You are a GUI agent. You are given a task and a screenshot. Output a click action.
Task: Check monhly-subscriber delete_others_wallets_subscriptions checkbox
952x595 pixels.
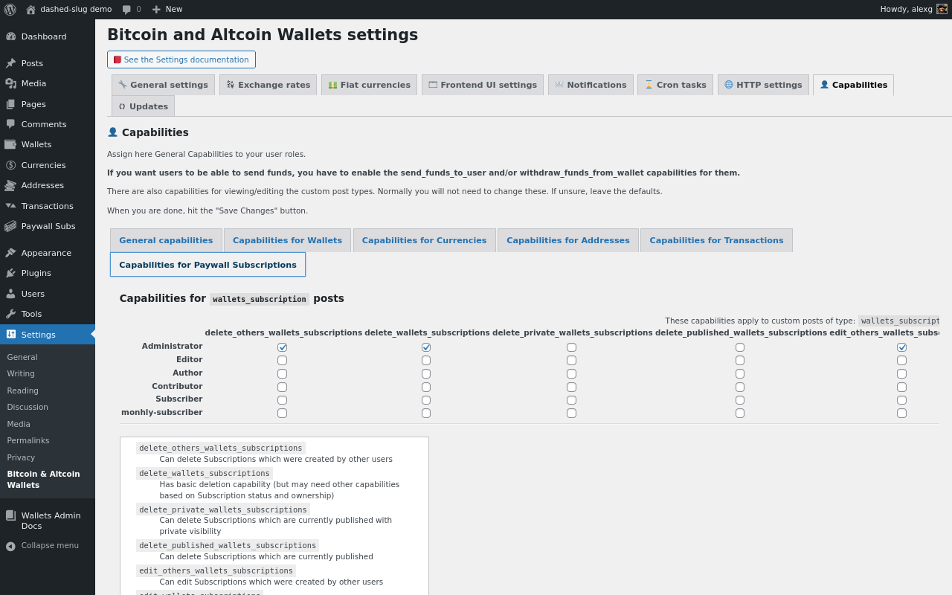pos(282,413)
